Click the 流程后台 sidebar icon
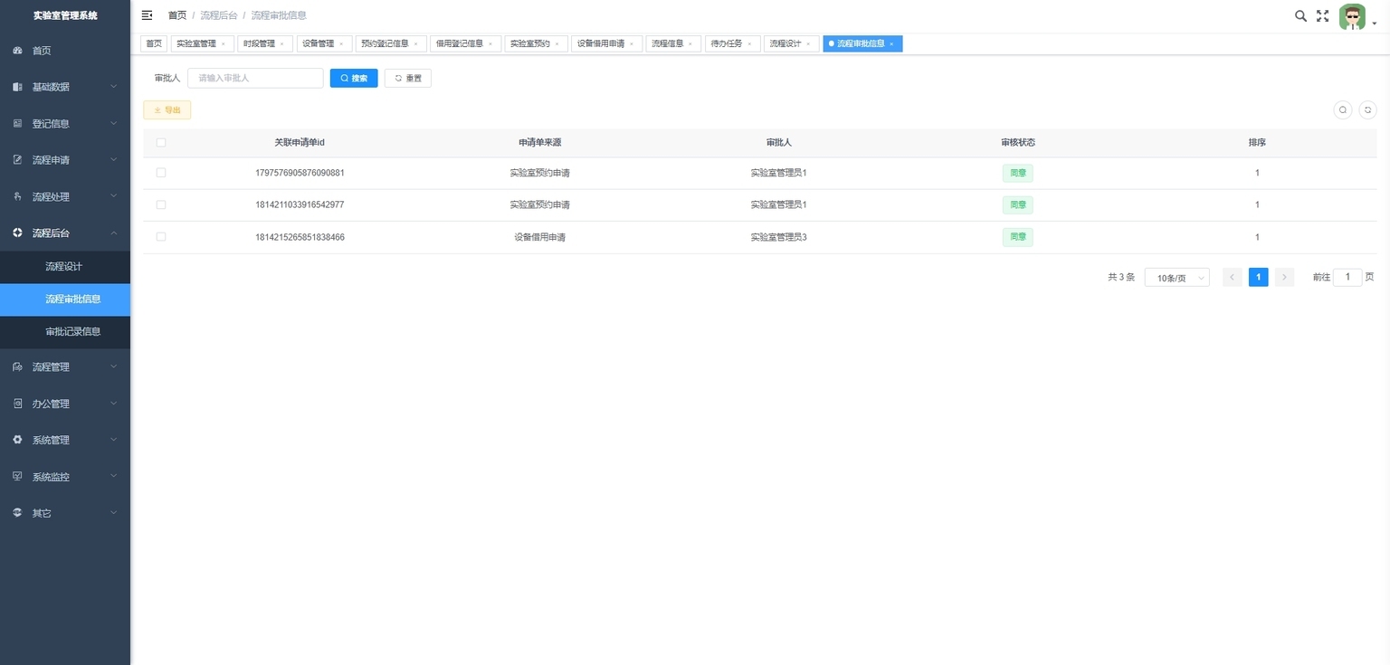Image resolution: width=1390 pixels, height=665 pixels. coord(17,233)
